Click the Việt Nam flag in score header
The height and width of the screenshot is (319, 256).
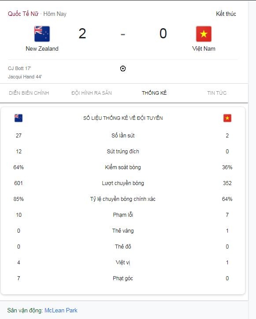click(x=204, y=34)
